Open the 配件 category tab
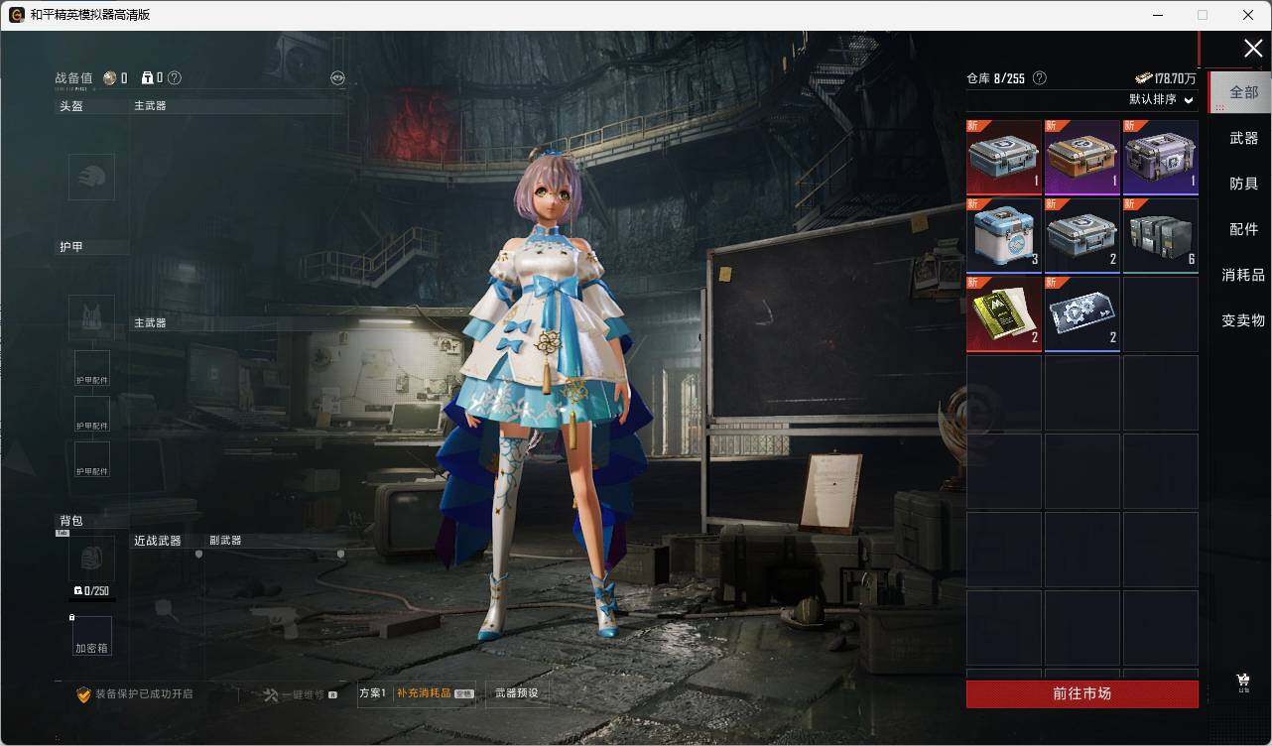Screen dimensions: 1272x746 (1243, 229)
